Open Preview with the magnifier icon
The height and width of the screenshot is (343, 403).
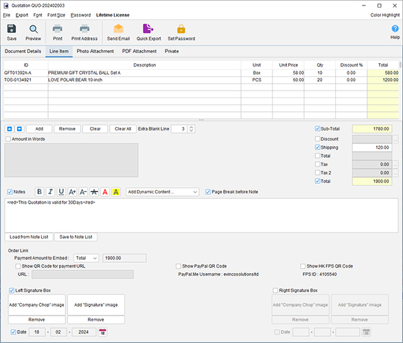pos(33,29)
